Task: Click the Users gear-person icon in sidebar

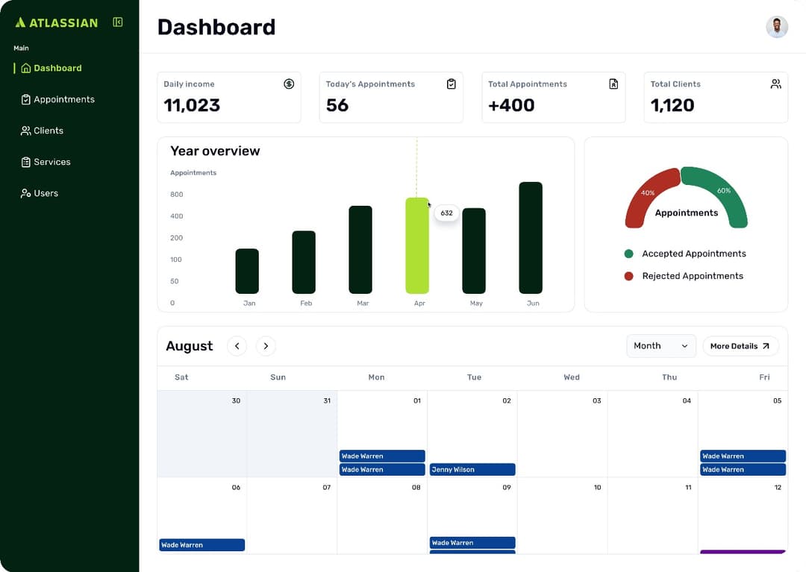Action: click(25, 194)
